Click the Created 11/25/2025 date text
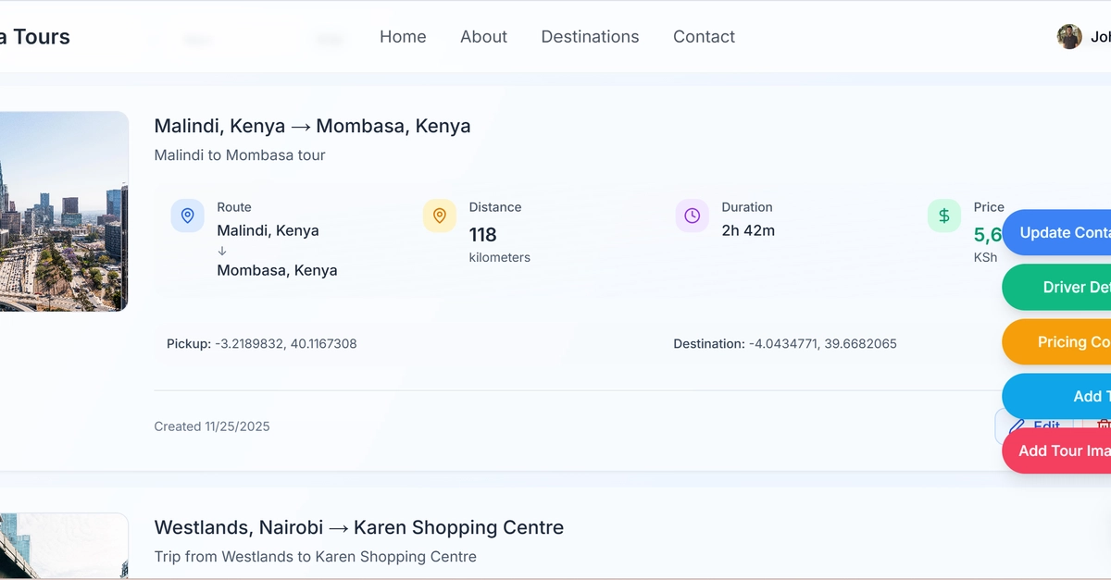Image resolution: width=1111 pixels, height=580 pixels. click(212, 426)
